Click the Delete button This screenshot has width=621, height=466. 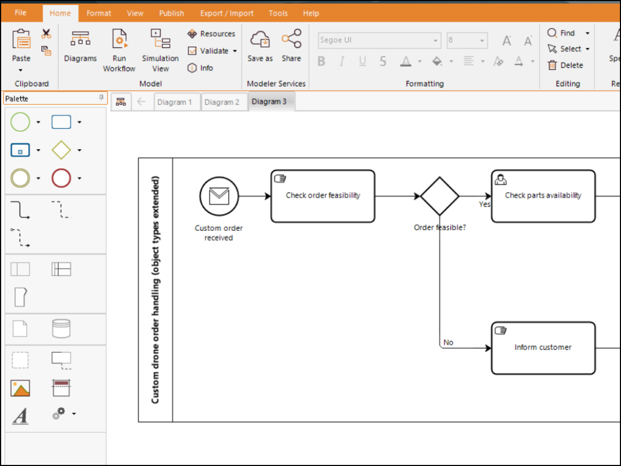pos(565,66)
